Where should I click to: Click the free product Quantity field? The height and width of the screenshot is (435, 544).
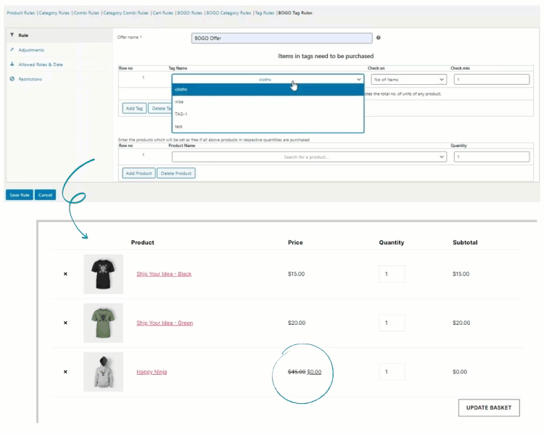point(492,157)
